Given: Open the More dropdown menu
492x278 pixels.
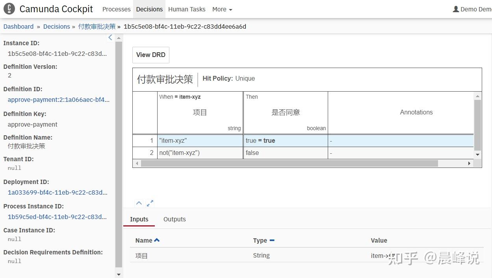Looking at the screenshot, I should pos(222,9).
